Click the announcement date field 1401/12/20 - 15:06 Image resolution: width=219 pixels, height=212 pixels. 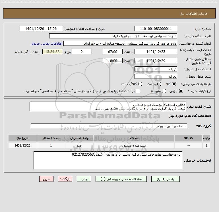pos(41,29)
